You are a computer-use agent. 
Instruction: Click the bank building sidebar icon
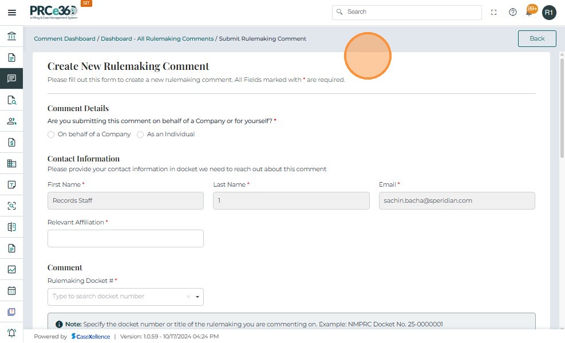pyautogui.click(x=11, y=37)
